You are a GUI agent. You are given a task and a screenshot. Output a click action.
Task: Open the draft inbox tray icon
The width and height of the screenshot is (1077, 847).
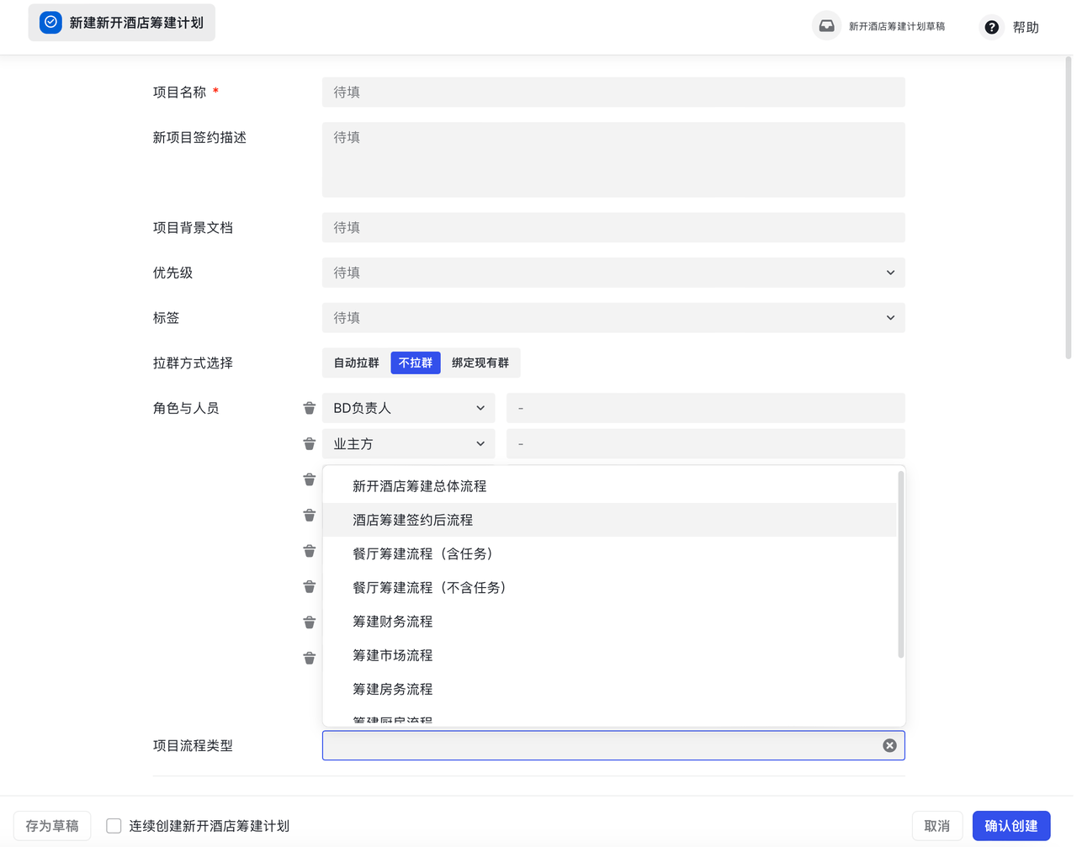[x=826, y=26]
